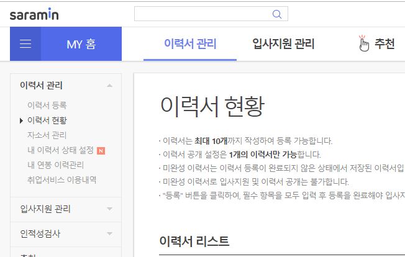Expand the 입사지원 관리 sidebar section arrow
405x257 pixels.
(x=110, y=209)
